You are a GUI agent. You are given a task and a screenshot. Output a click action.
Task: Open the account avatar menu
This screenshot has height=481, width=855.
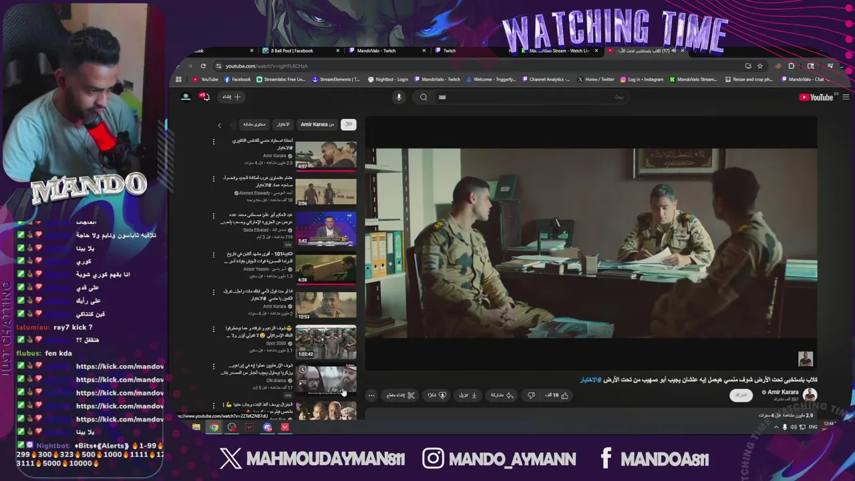(x=186, y=97)
